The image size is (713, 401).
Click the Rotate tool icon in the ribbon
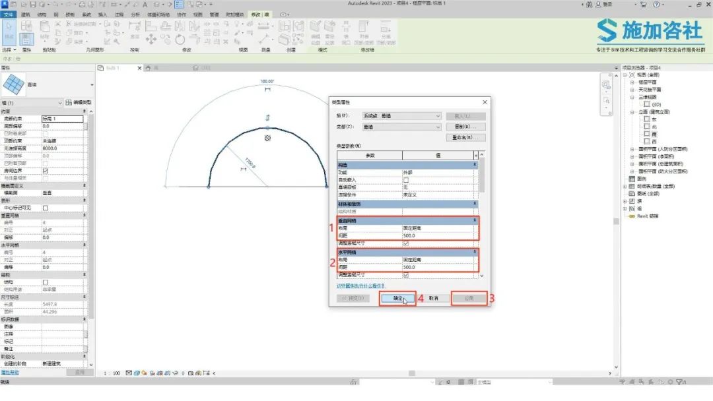coord(180,40)
